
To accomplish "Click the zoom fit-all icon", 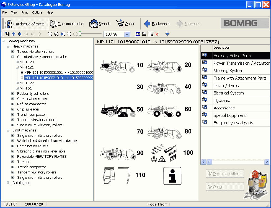I will pyautogui.click(x=50, y=34).
